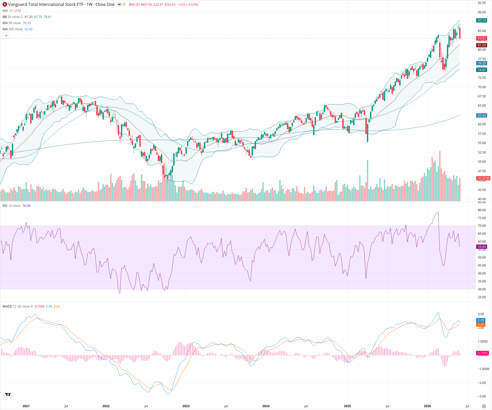
Task: Click the 2026 label on the time axis
Action: click(427, 406)
